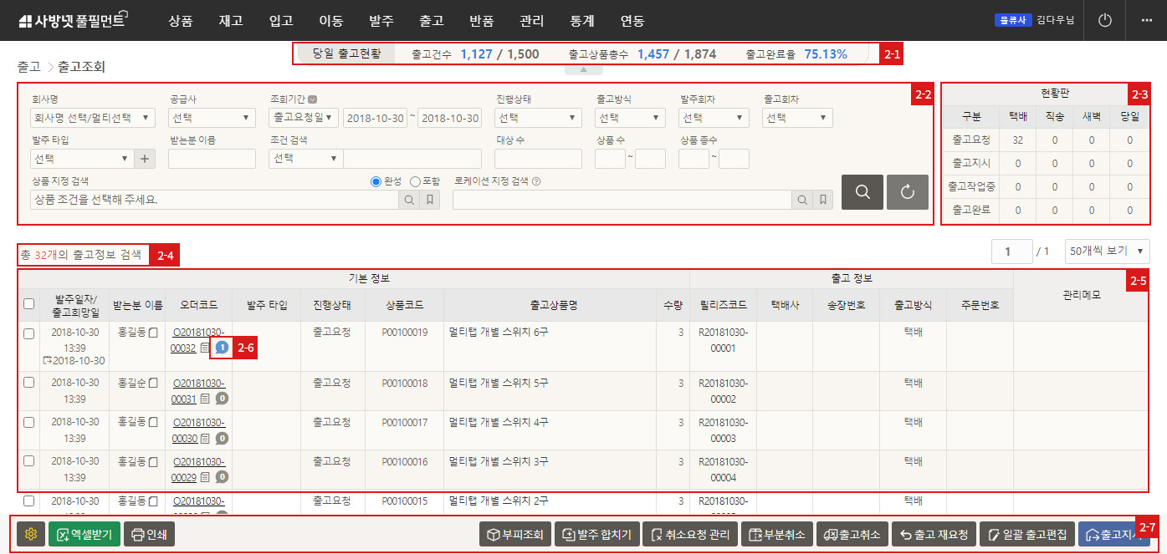Image resolution: width=1167 pixels, height=554 pixels.
Task: Select the 포함 radio button
Action: tap(415, 181)
